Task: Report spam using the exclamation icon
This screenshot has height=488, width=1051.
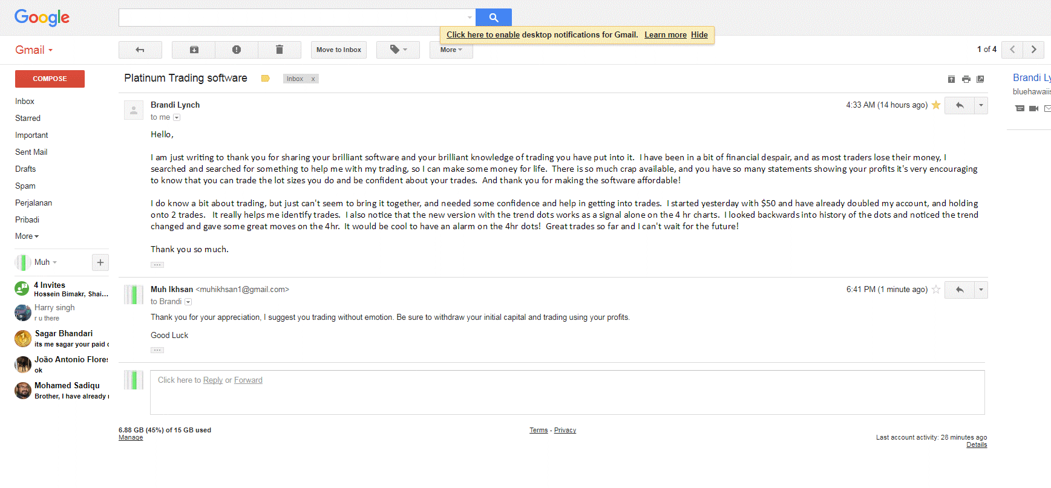Action: pyautogui.click(x=237, y=50)
